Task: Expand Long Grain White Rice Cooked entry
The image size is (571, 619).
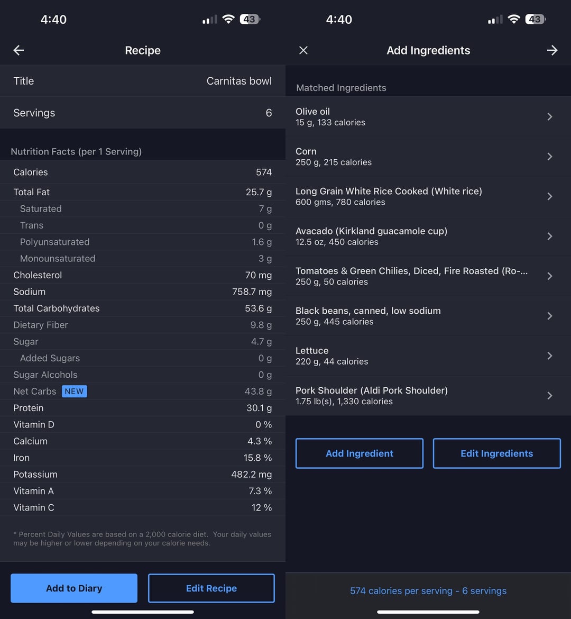Action: point(550,197)
